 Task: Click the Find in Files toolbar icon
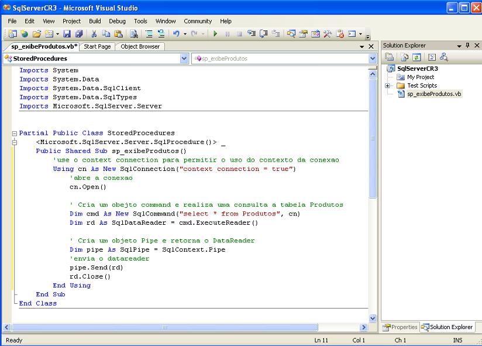(x=134, y=33)
